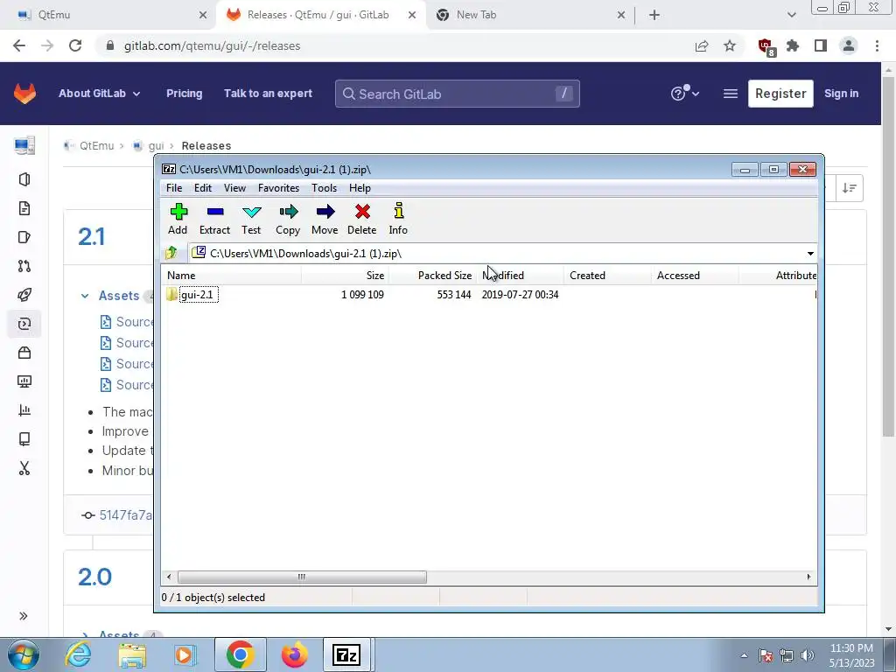Viewport: 896px width, 672px height.
Task: Select the Copy tool in 7-Zip toolbar
Action: pyautogui.click(x=287, y=219)
